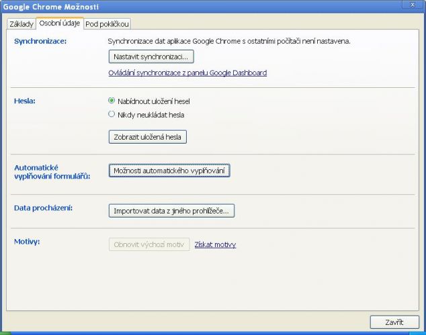Click the Automatické vyplňování formulářů label
The width and height of the screenshot is (426, 335).
coord(52,172)
